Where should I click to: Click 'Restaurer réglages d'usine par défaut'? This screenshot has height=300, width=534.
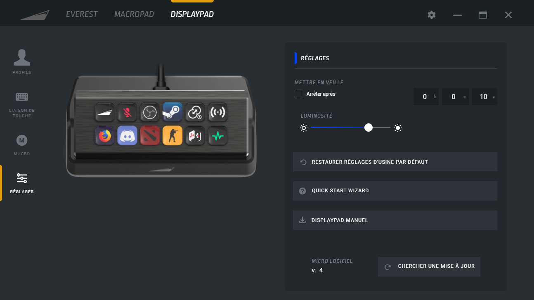[395, 162]
